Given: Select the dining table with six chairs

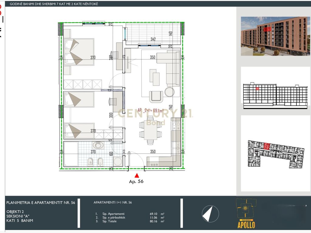Looking at the screenshot, I should pos(150,130).
